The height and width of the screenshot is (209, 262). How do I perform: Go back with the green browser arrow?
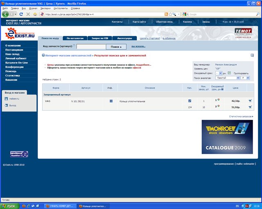[5, 14]
